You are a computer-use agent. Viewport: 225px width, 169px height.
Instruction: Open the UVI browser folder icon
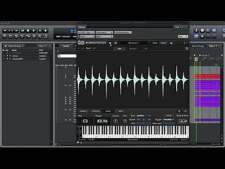pos(110,43)
